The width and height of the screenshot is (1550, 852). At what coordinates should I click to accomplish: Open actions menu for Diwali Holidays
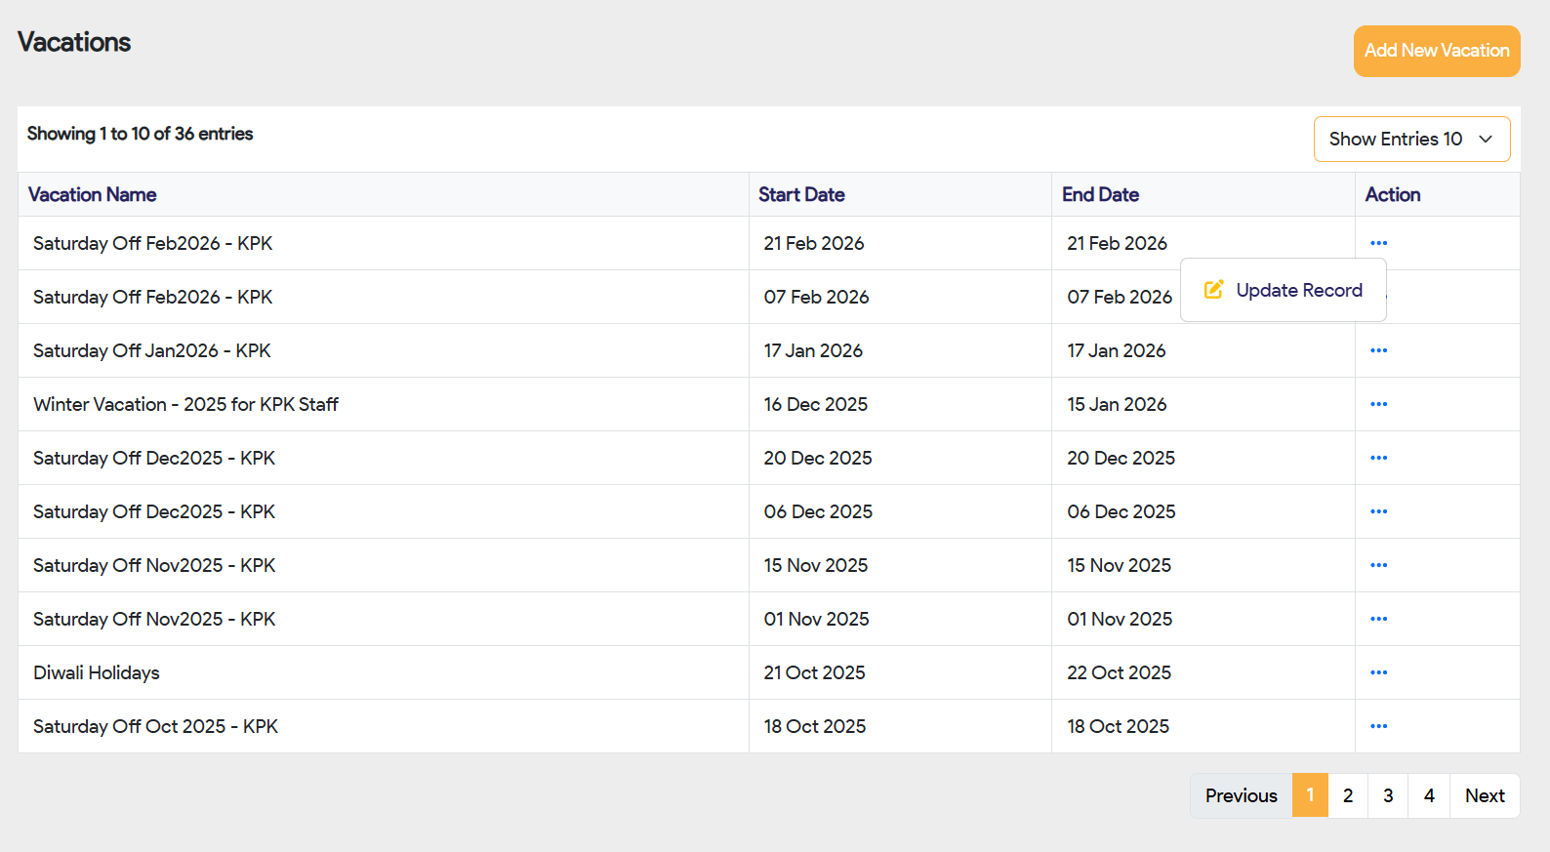click(x=1378, y=672)
